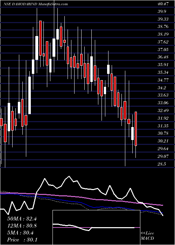Click the 38.19 price axis label
The image size is (175, 245).
[x=163, y=34]
